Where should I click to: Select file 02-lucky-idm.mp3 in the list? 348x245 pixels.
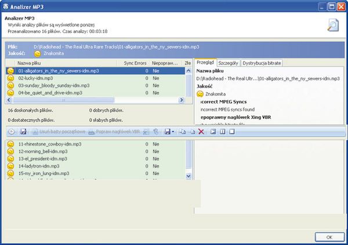click(x=35, y=78)
